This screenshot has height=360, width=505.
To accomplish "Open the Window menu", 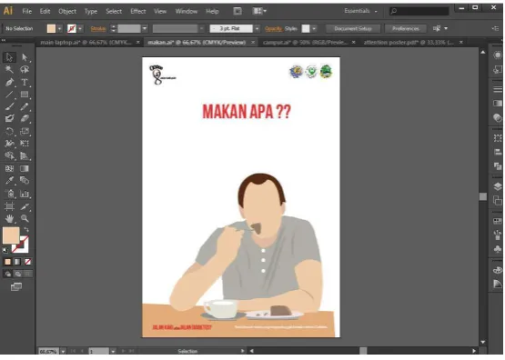I will click(187, 11).
